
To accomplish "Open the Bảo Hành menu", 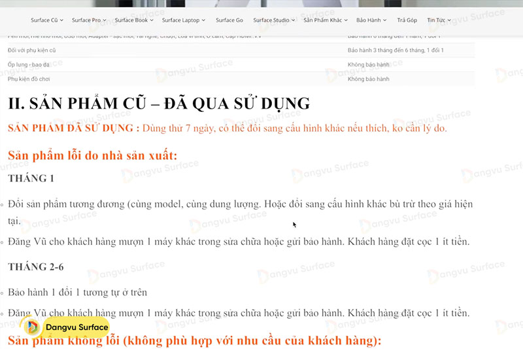I will click(371, 20).
